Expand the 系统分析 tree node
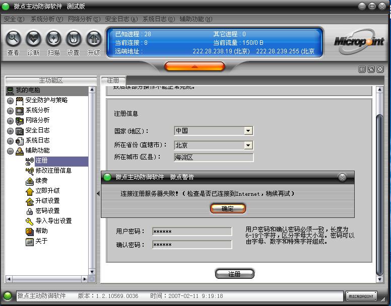The image size is (391, 306). tap(10, 111)
